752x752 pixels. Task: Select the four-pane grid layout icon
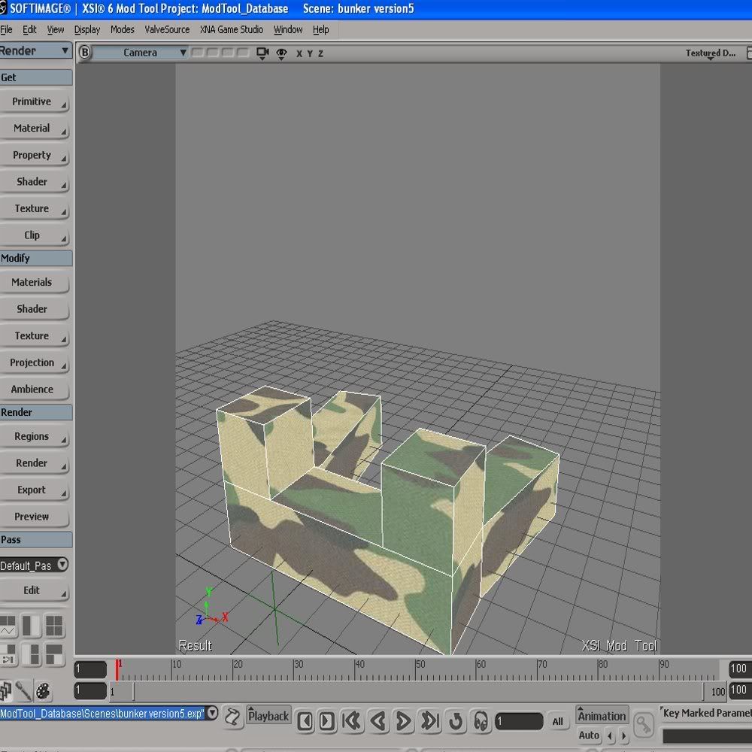click(x=54, y=626)
